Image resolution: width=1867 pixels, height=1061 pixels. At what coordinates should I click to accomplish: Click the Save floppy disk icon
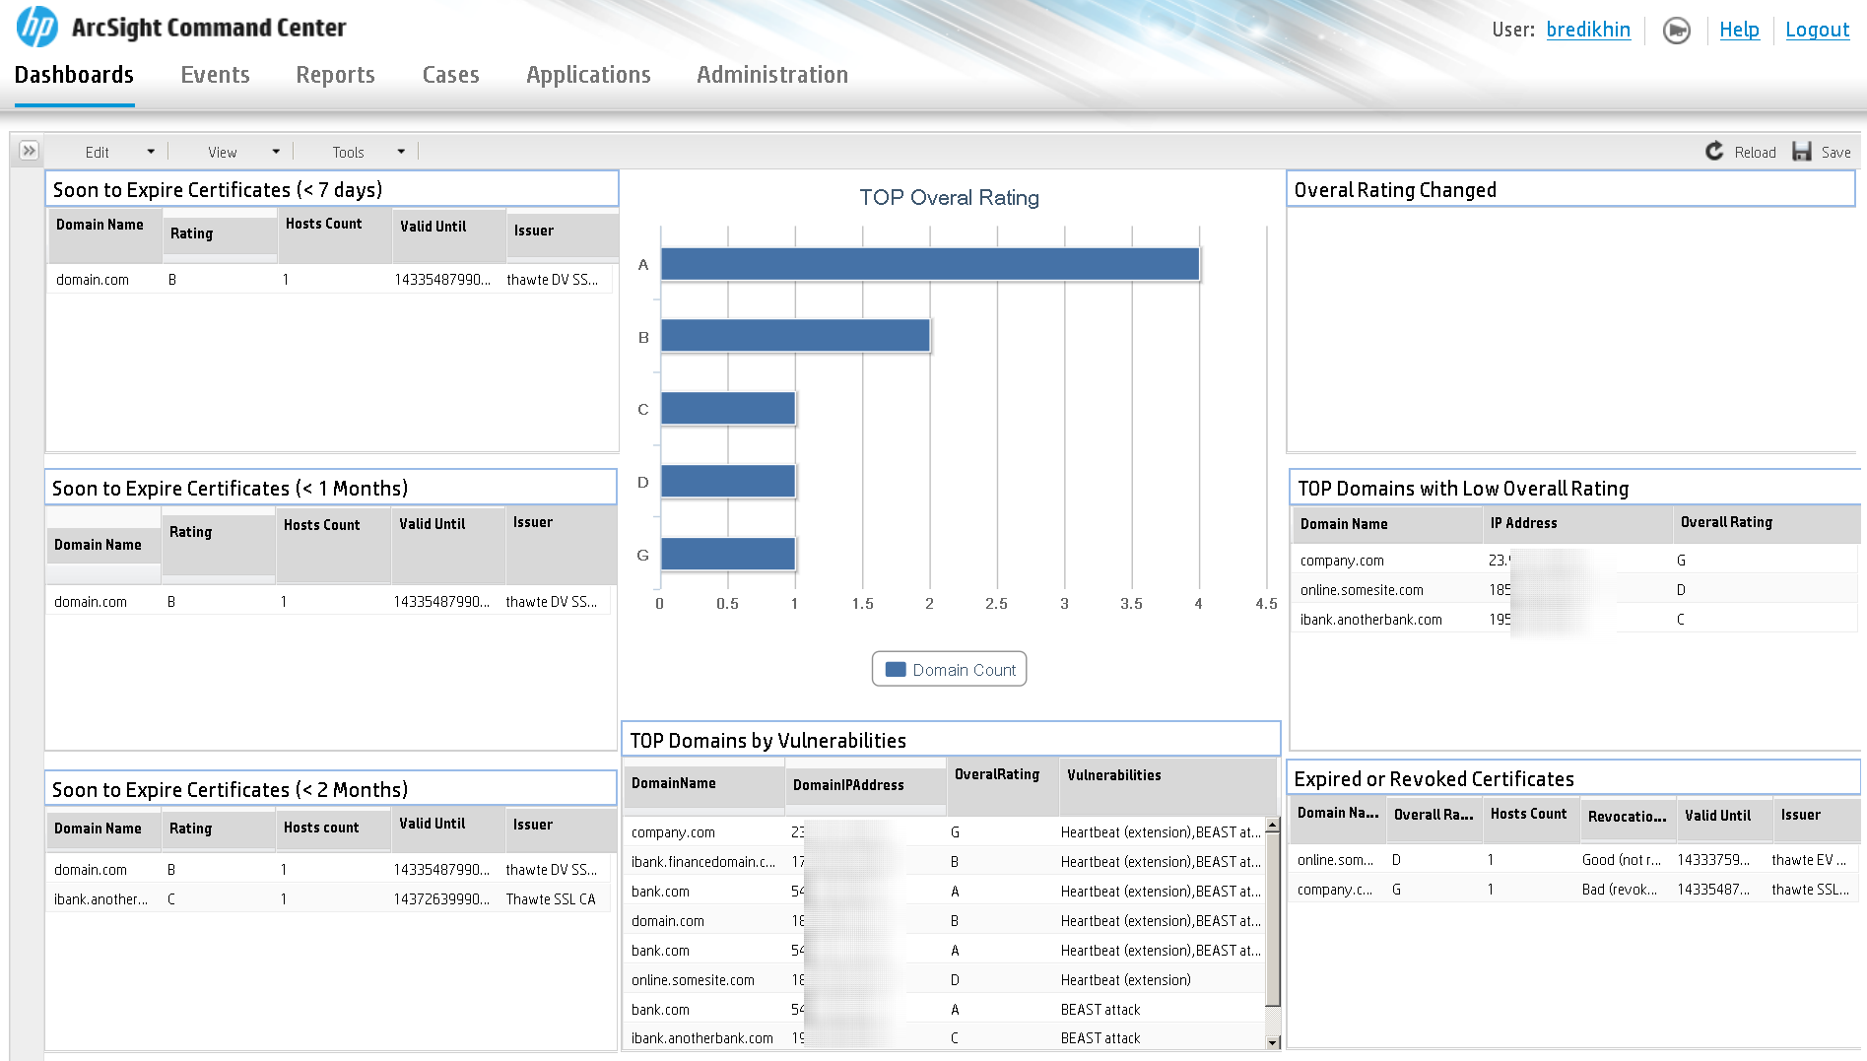coord(1802,151)
